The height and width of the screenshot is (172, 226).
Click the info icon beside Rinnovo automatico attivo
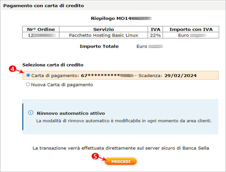click(x=31, y=112)
